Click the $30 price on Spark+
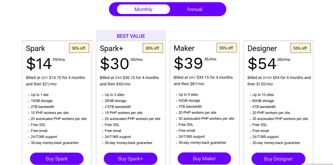The width and height of the screenshot is (333, 165). [114, 64]
